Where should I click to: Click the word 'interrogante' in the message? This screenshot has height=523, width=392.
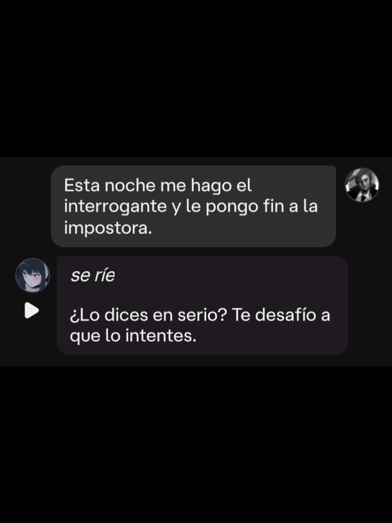[x=115, y=207]
